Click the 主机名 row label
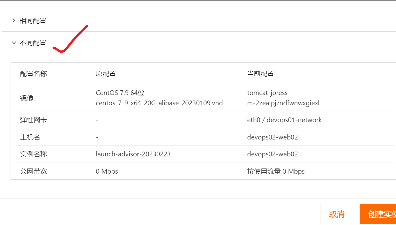This screenshot has height=225, width=396. (x=27, y=137)
